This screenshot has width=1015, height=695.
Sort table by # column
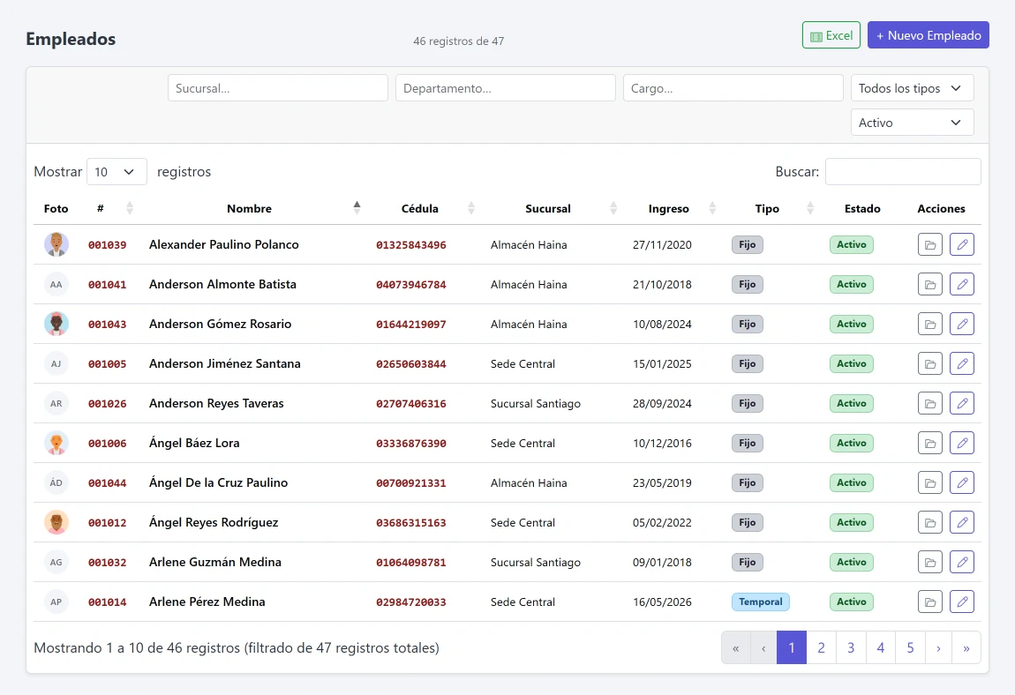click(101, 208)
